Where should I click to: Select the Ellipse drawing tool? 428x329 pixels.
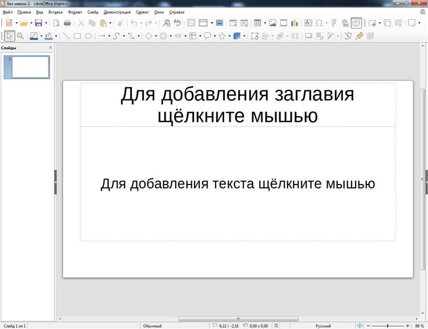coord(88,36)
